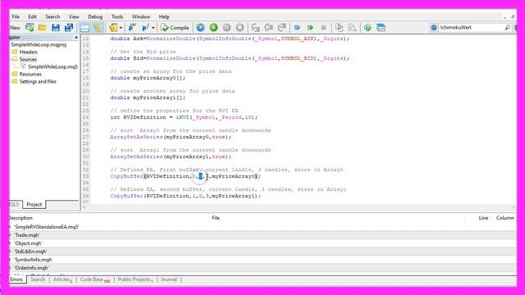Click the copy documents icon in the toolbar
Viewport: 525px width, 295px height.
pos(339,28)
